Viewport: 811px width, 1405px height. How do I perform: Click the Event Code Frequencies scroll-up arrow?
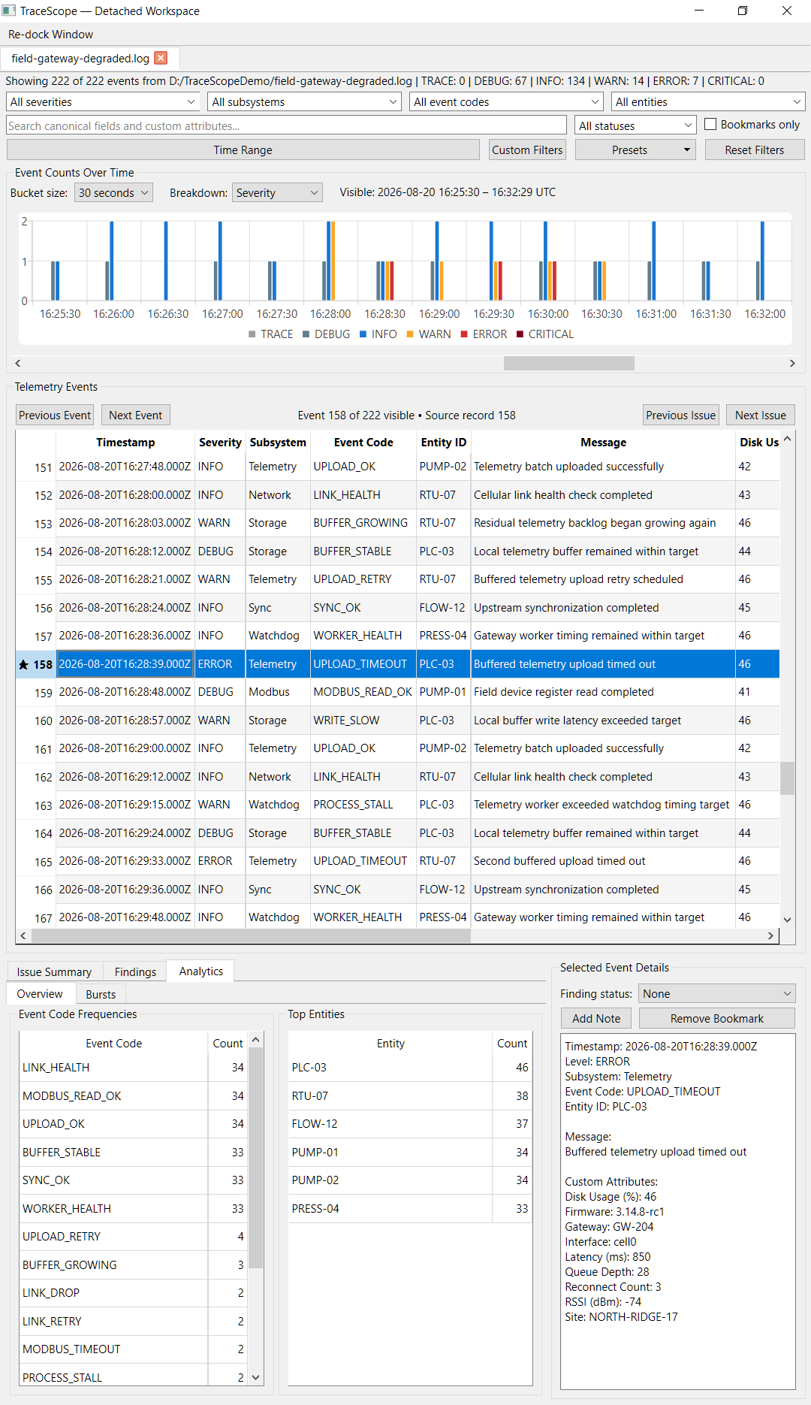pos(256,1040)
